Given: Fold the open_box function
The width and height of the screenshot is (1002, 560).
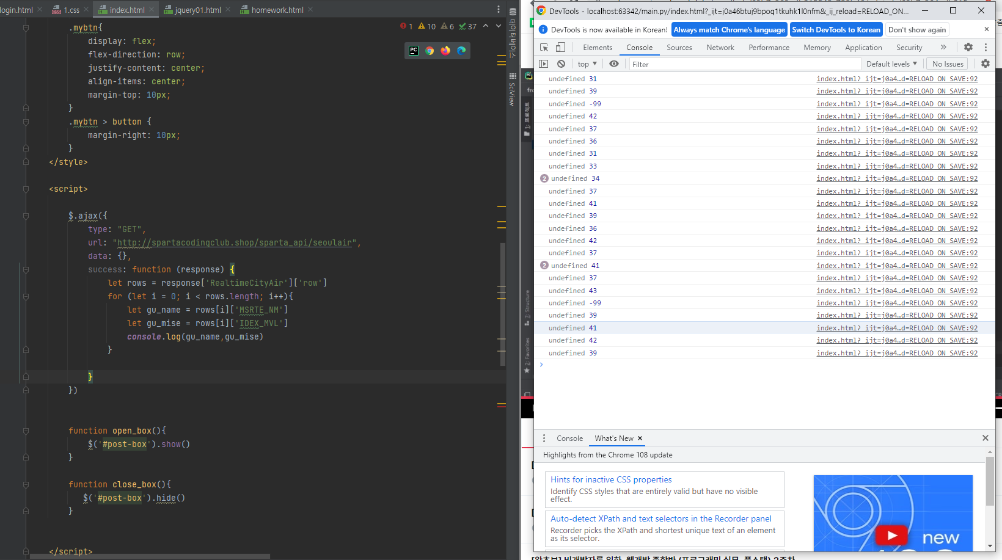Looking at the screenshot, I should [x=26, y=431].
